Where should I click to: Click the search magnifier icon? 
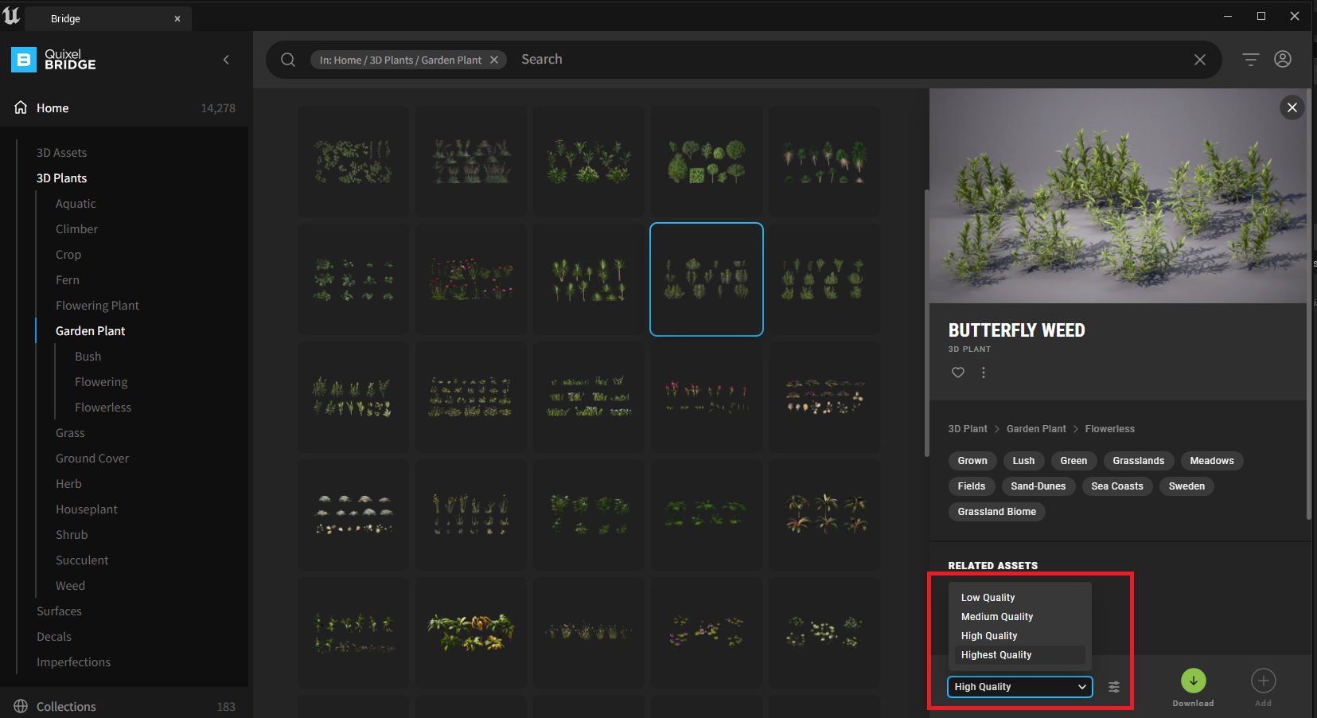(x=288, y=60)
